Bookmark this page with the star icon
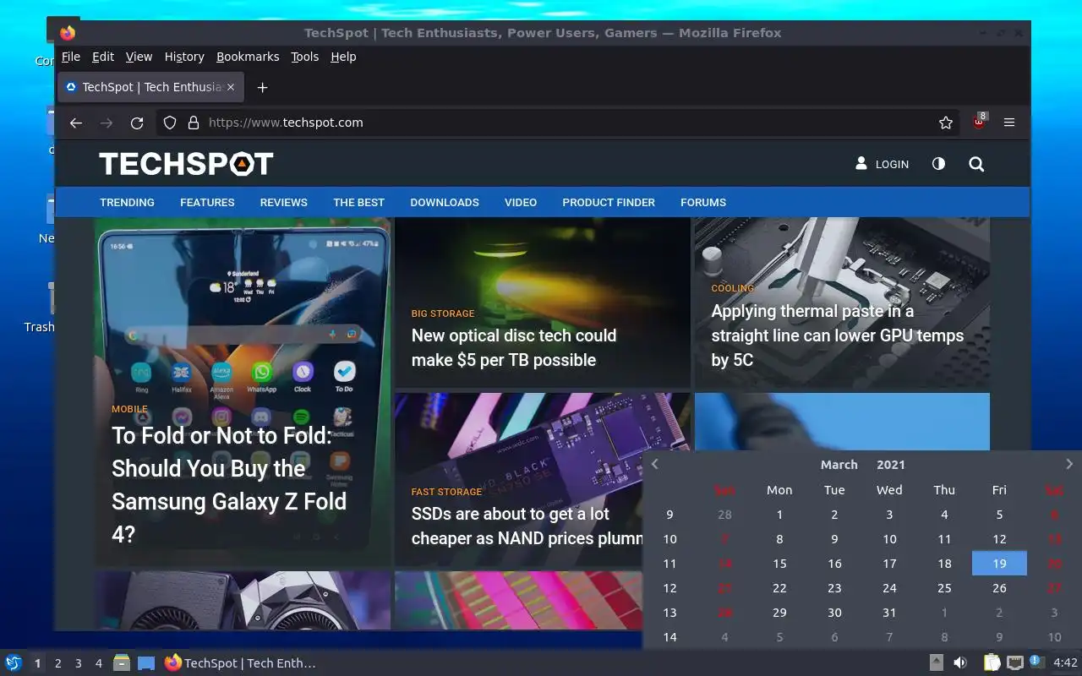 tap(946, 123)
